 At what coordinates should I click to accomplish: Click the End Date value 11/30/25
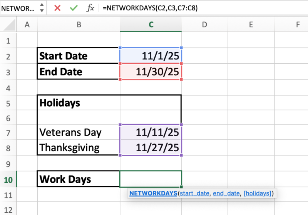pyautogui.click(x=151, y=72)
